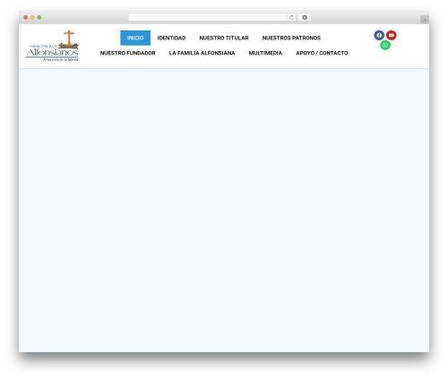Open the Facebook social icon
Viewport: 448px width, 379px height.
[379, 35]
